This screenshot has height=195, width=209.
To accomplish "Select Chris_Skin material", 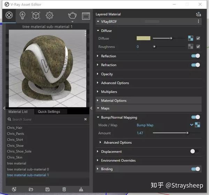I will click(x=15, y=157).
